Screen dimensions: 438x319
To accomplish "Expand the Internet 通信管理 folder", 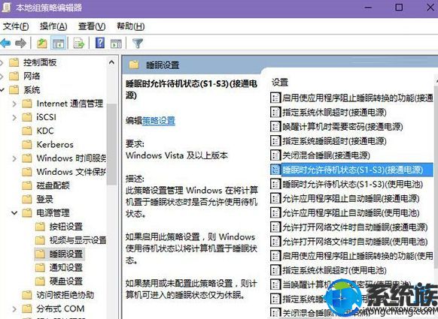I will point(14,104).
